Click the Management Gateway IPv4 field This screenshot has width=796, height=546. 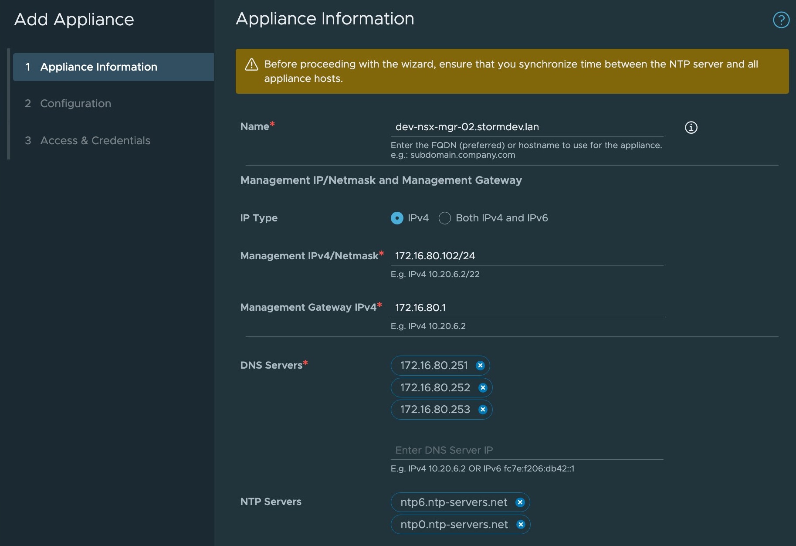526,308
